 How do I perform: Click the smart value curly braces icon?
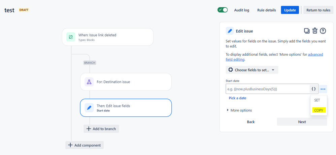313,89
